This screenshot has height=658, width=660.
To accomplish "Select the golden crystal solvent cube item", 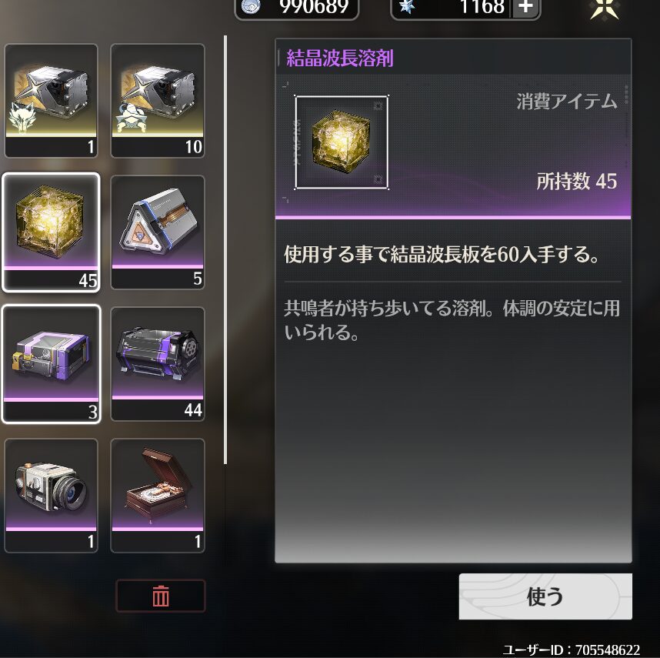I will (x=51, y=232).
